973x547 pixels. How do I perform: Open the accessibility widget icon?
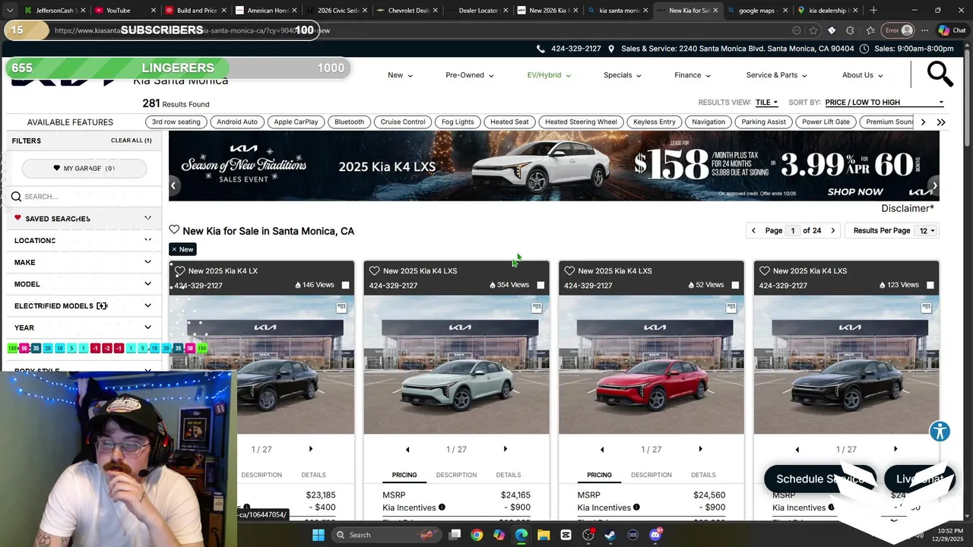(940, 432)
